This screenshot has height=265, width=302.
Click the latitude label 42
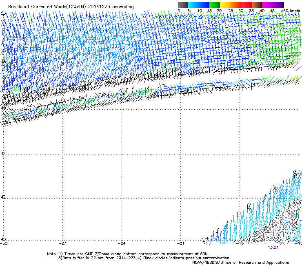point(3,197)
